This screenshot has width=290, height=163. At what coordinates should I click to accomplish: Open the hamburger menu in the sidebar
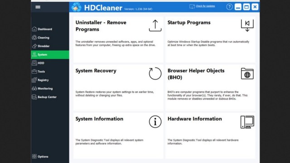[38, 7]
